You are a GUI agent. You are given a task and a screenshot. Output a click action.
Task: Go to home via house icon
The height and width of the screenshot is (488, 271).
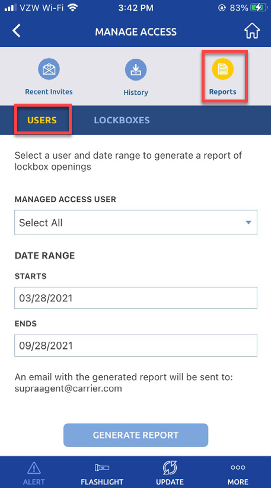pyautogui.click(x=252, y=31)
